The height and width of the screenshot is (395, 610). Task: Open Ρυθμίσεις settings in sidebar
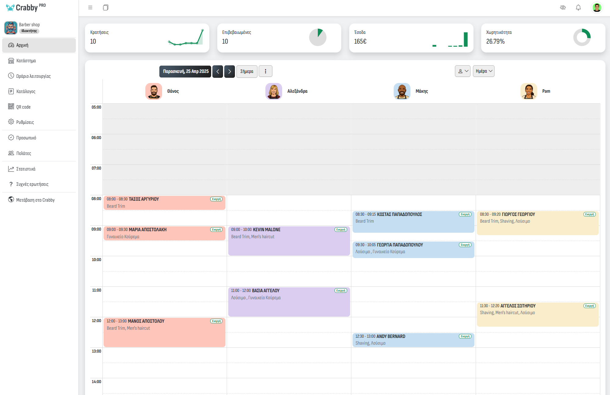pos(25,122)
